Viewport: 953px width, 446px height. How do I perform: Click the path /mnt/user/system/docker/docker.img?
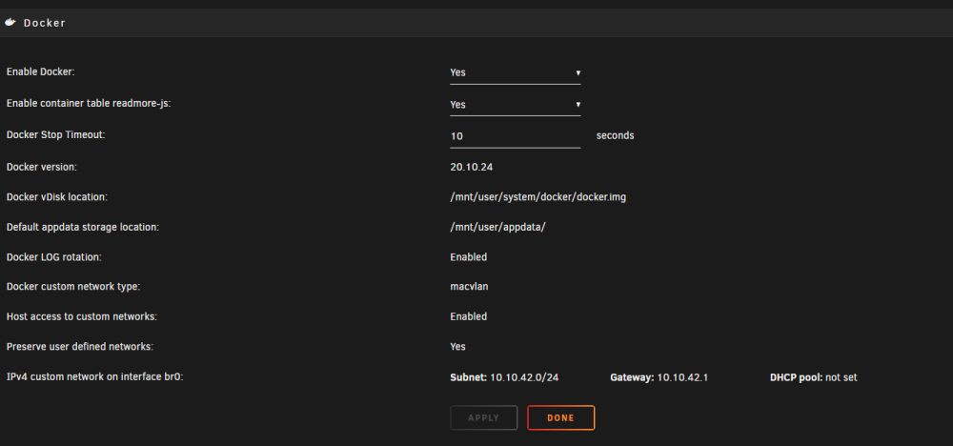tap(537, 197)
